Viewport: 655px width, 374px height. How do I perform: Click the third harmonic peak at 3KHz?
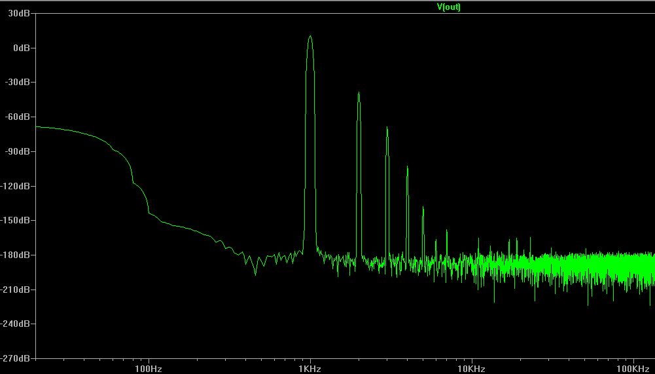(x=387, y=128)
